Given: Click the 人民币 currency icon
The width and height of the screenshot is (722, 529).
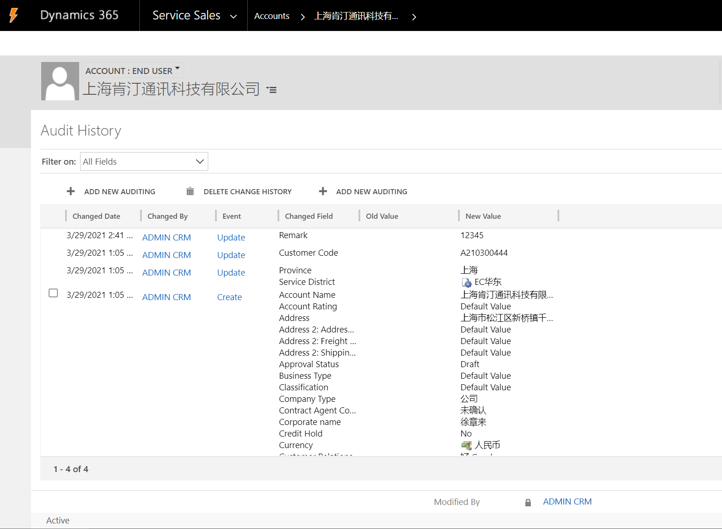Looking at the screenshot, I should coord(467,445).
